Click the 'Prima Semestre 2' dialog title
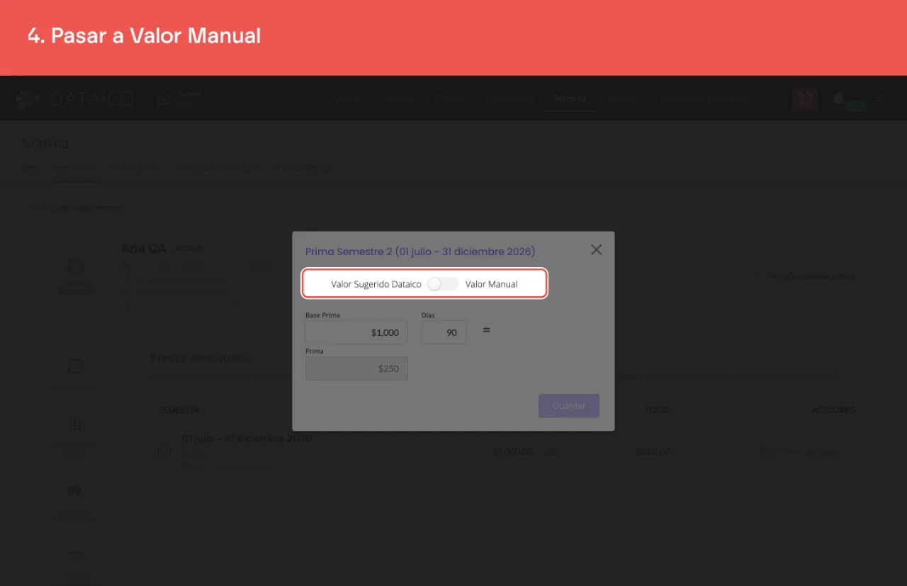The width and height of the screenshot is (907, 586). pyautogui.click(x=420, y=252)
